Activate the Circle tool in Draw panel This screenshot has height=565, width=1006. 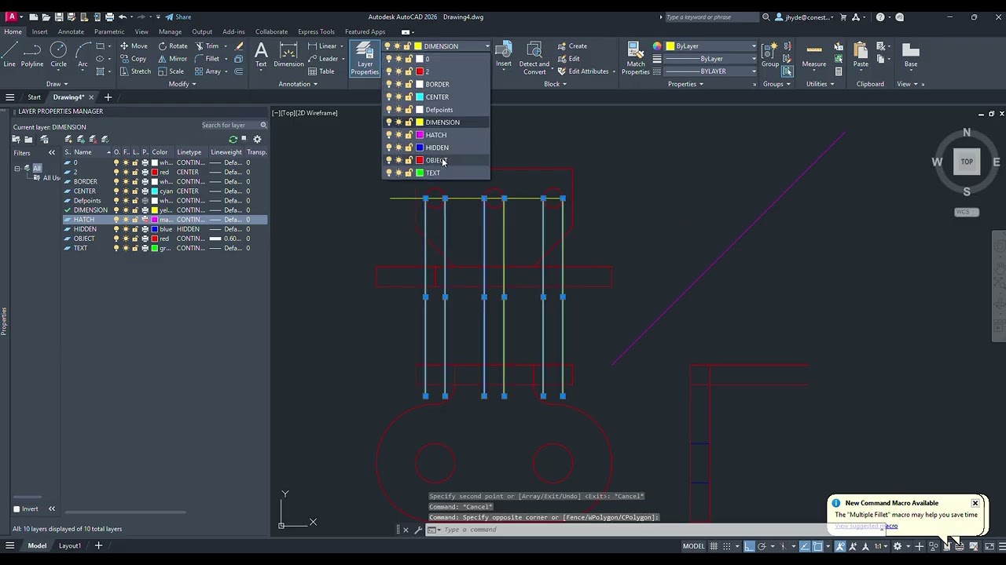coord(58,55)
